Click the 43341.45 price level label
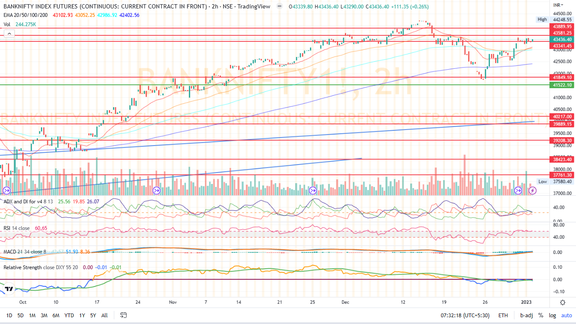 click(x=562, y=46)
